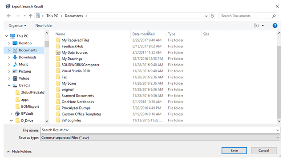
Task: Click the Back navigation arrow
Action: [9, 16]
